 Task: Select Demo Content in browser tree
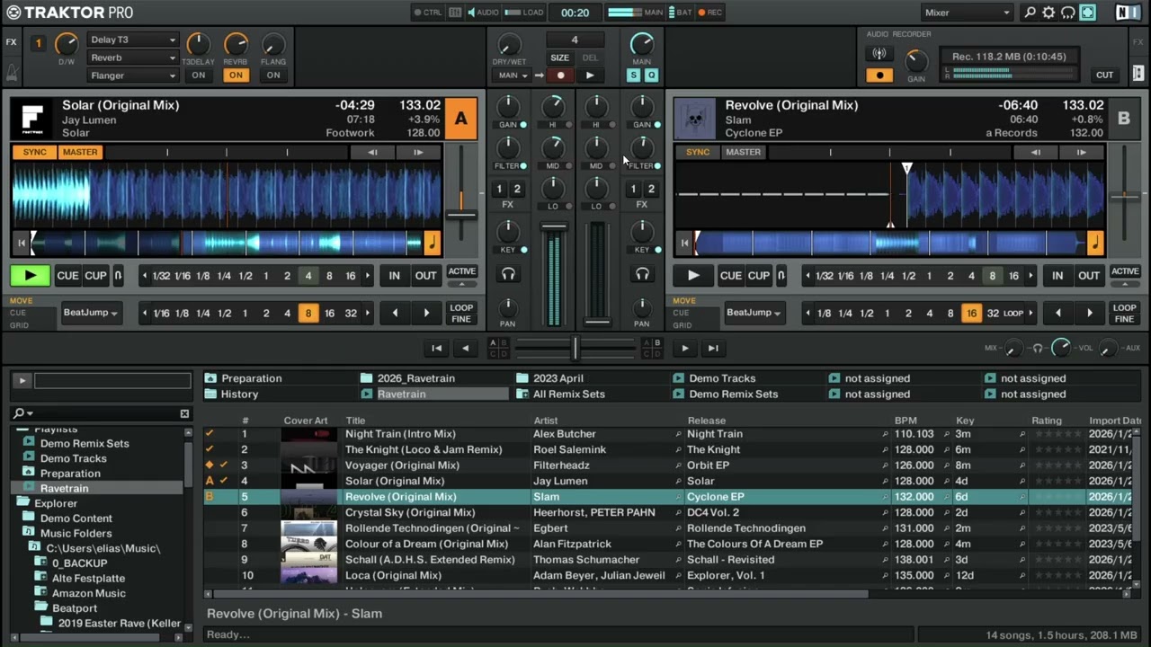pos(76,518)
